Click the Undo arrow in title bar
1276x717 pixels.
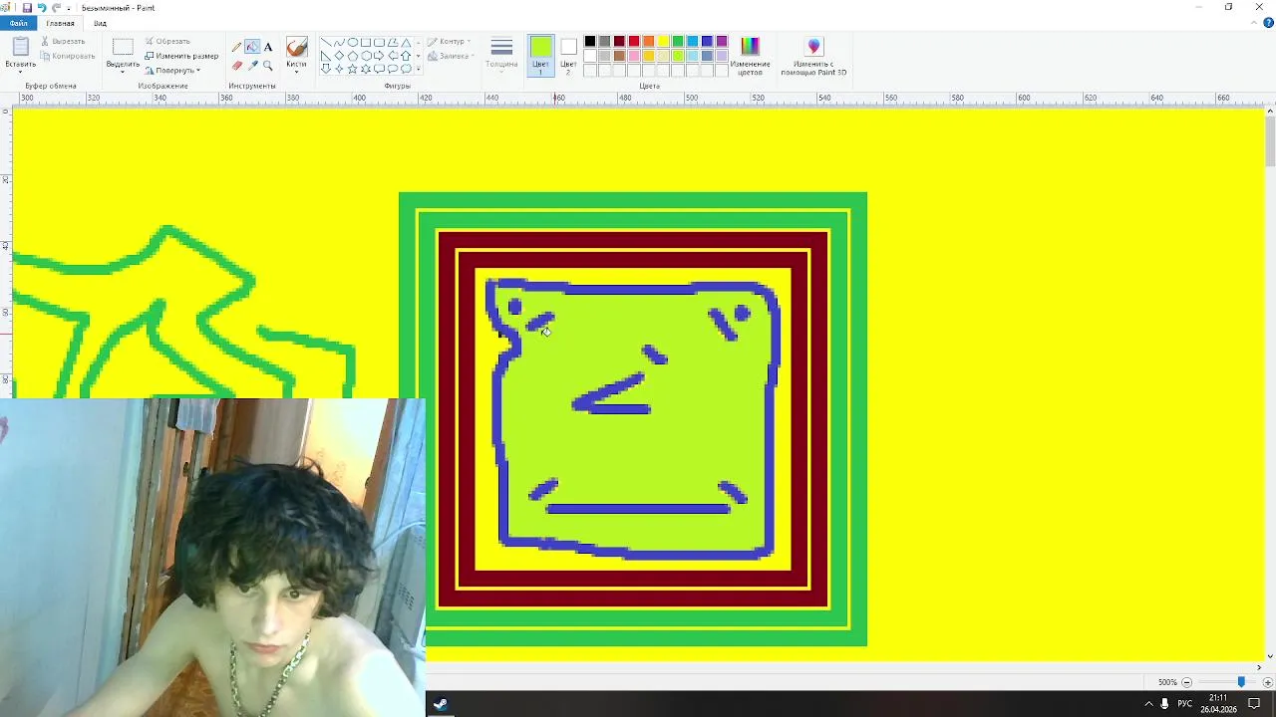42,7
